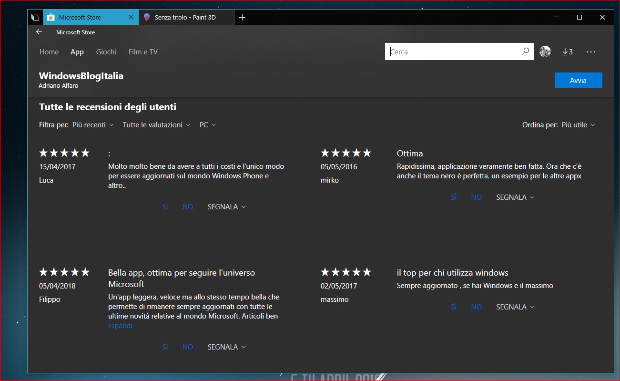The width and height of the screenshot is (620, 381).
Task: Vote SÌ on mirko's review
Action: (x=454, y=197)
